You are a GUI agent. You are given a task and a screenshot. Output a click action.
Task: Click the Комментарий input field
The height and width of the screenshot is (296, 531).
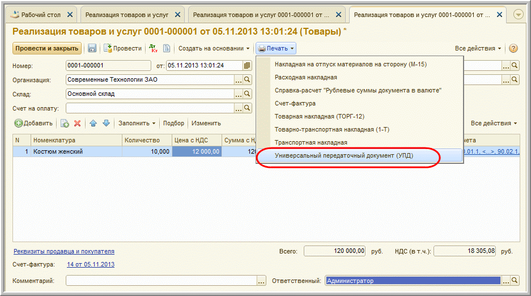point(162,281)
